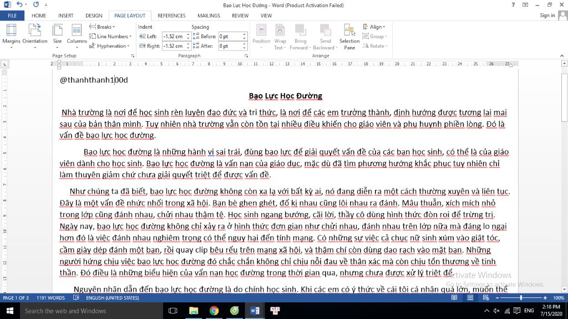Switch to the INSERT tab
The height and width of the screenshot is (319, 568).
(65, 16)
